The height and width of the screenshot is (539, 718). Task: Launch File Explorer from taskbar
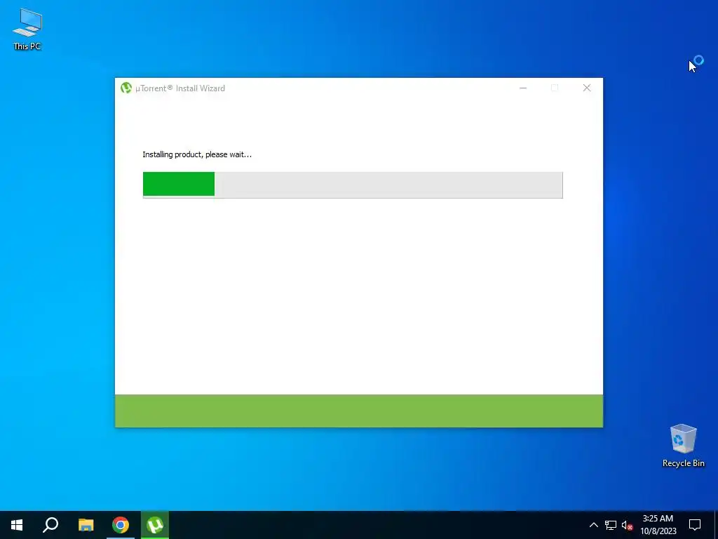pyautogui.click(x=86, y=525)
